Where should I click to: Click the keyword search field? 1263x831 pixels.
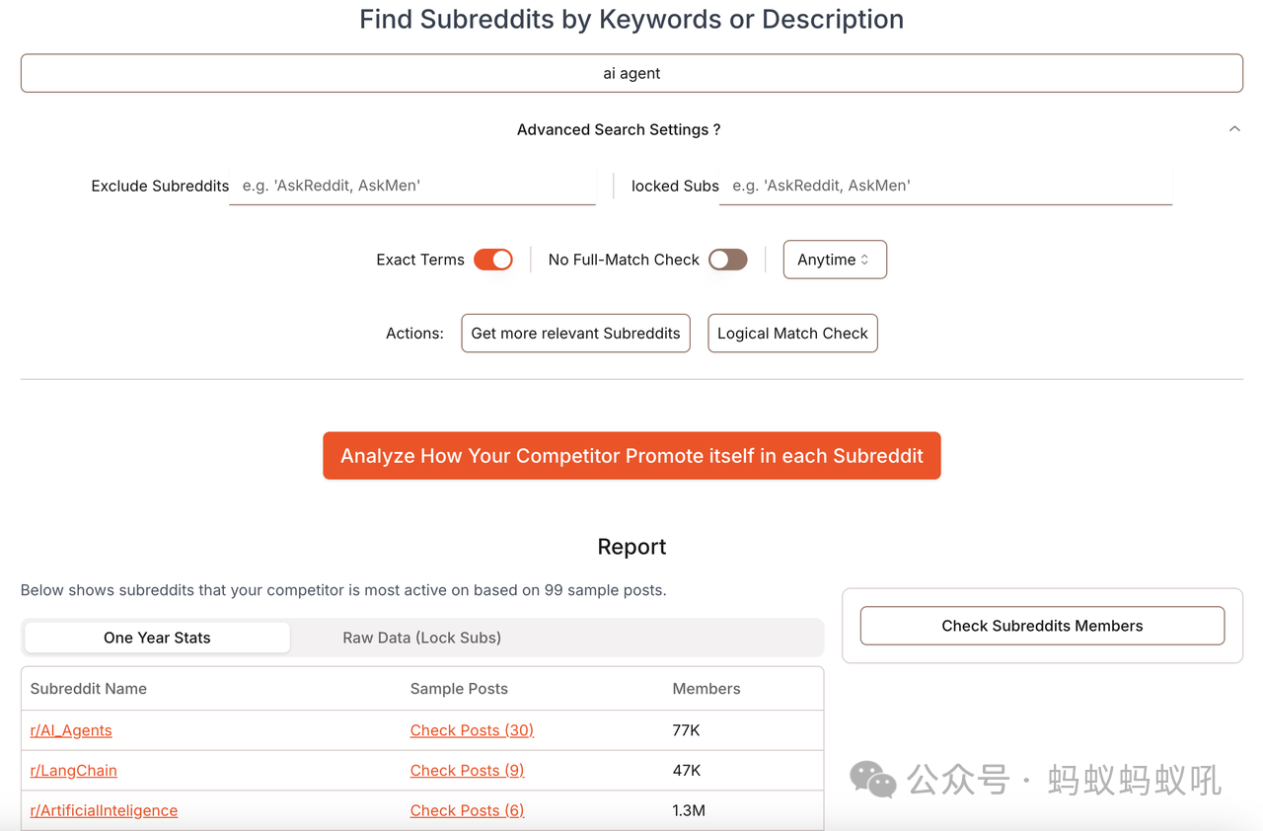(631, 73)
